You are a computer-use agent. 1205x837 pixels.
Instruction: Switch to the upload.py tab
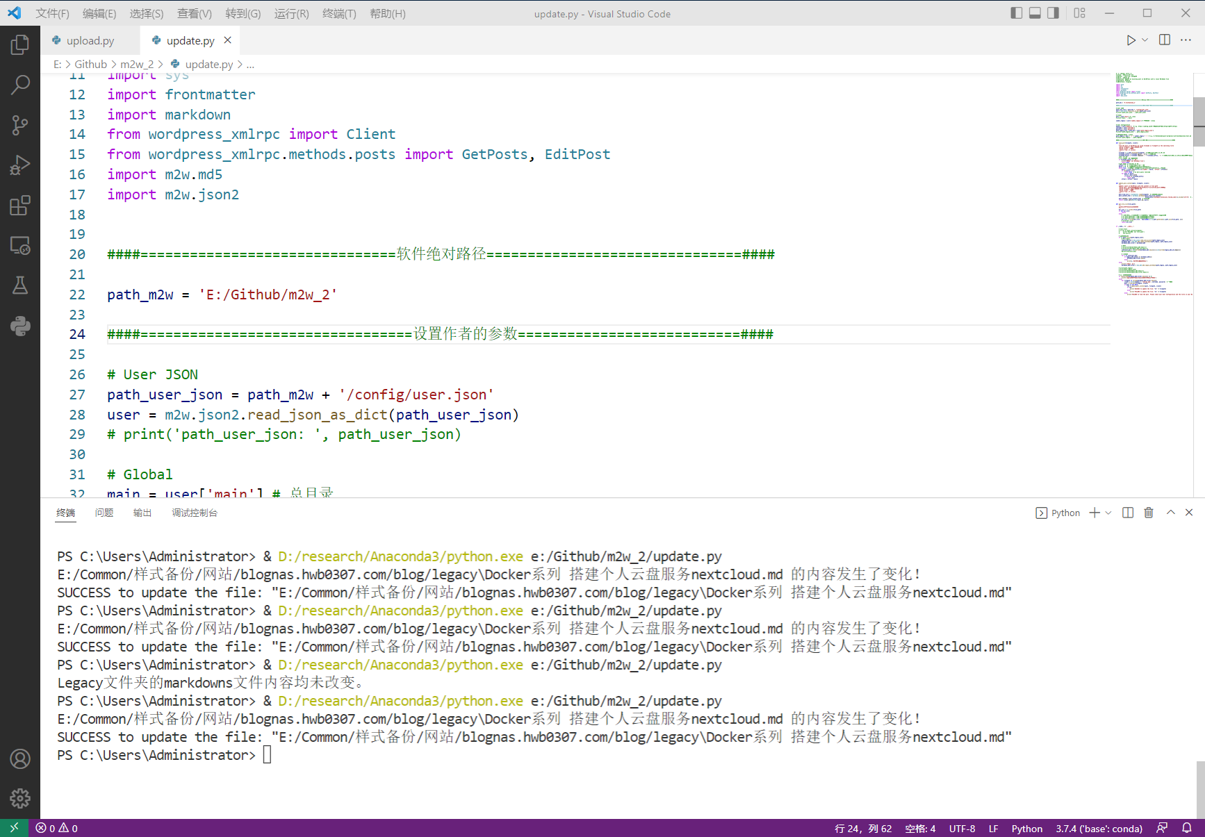[x=89, y=40]
